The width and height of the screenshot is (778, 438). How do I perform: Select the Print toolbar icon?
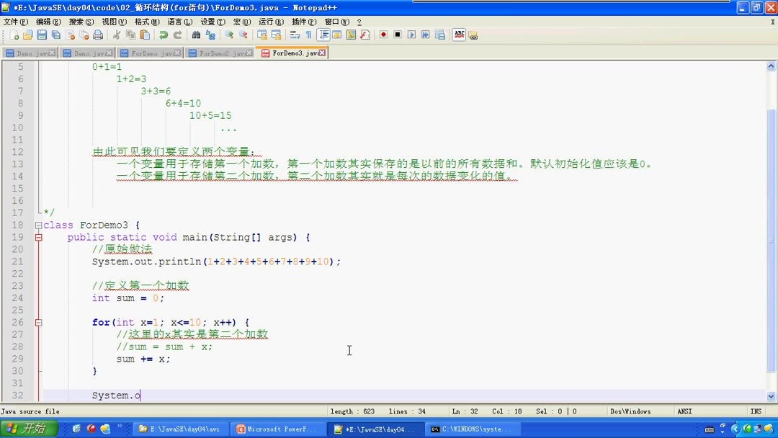(97, 34)
